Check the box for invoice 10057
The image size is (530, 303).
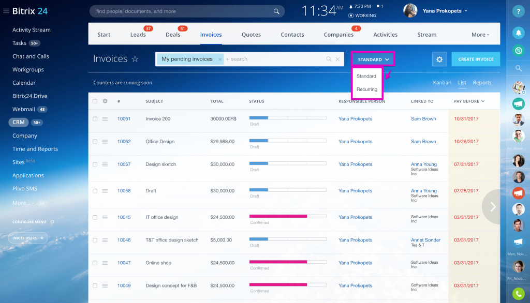tap(95, 164)
